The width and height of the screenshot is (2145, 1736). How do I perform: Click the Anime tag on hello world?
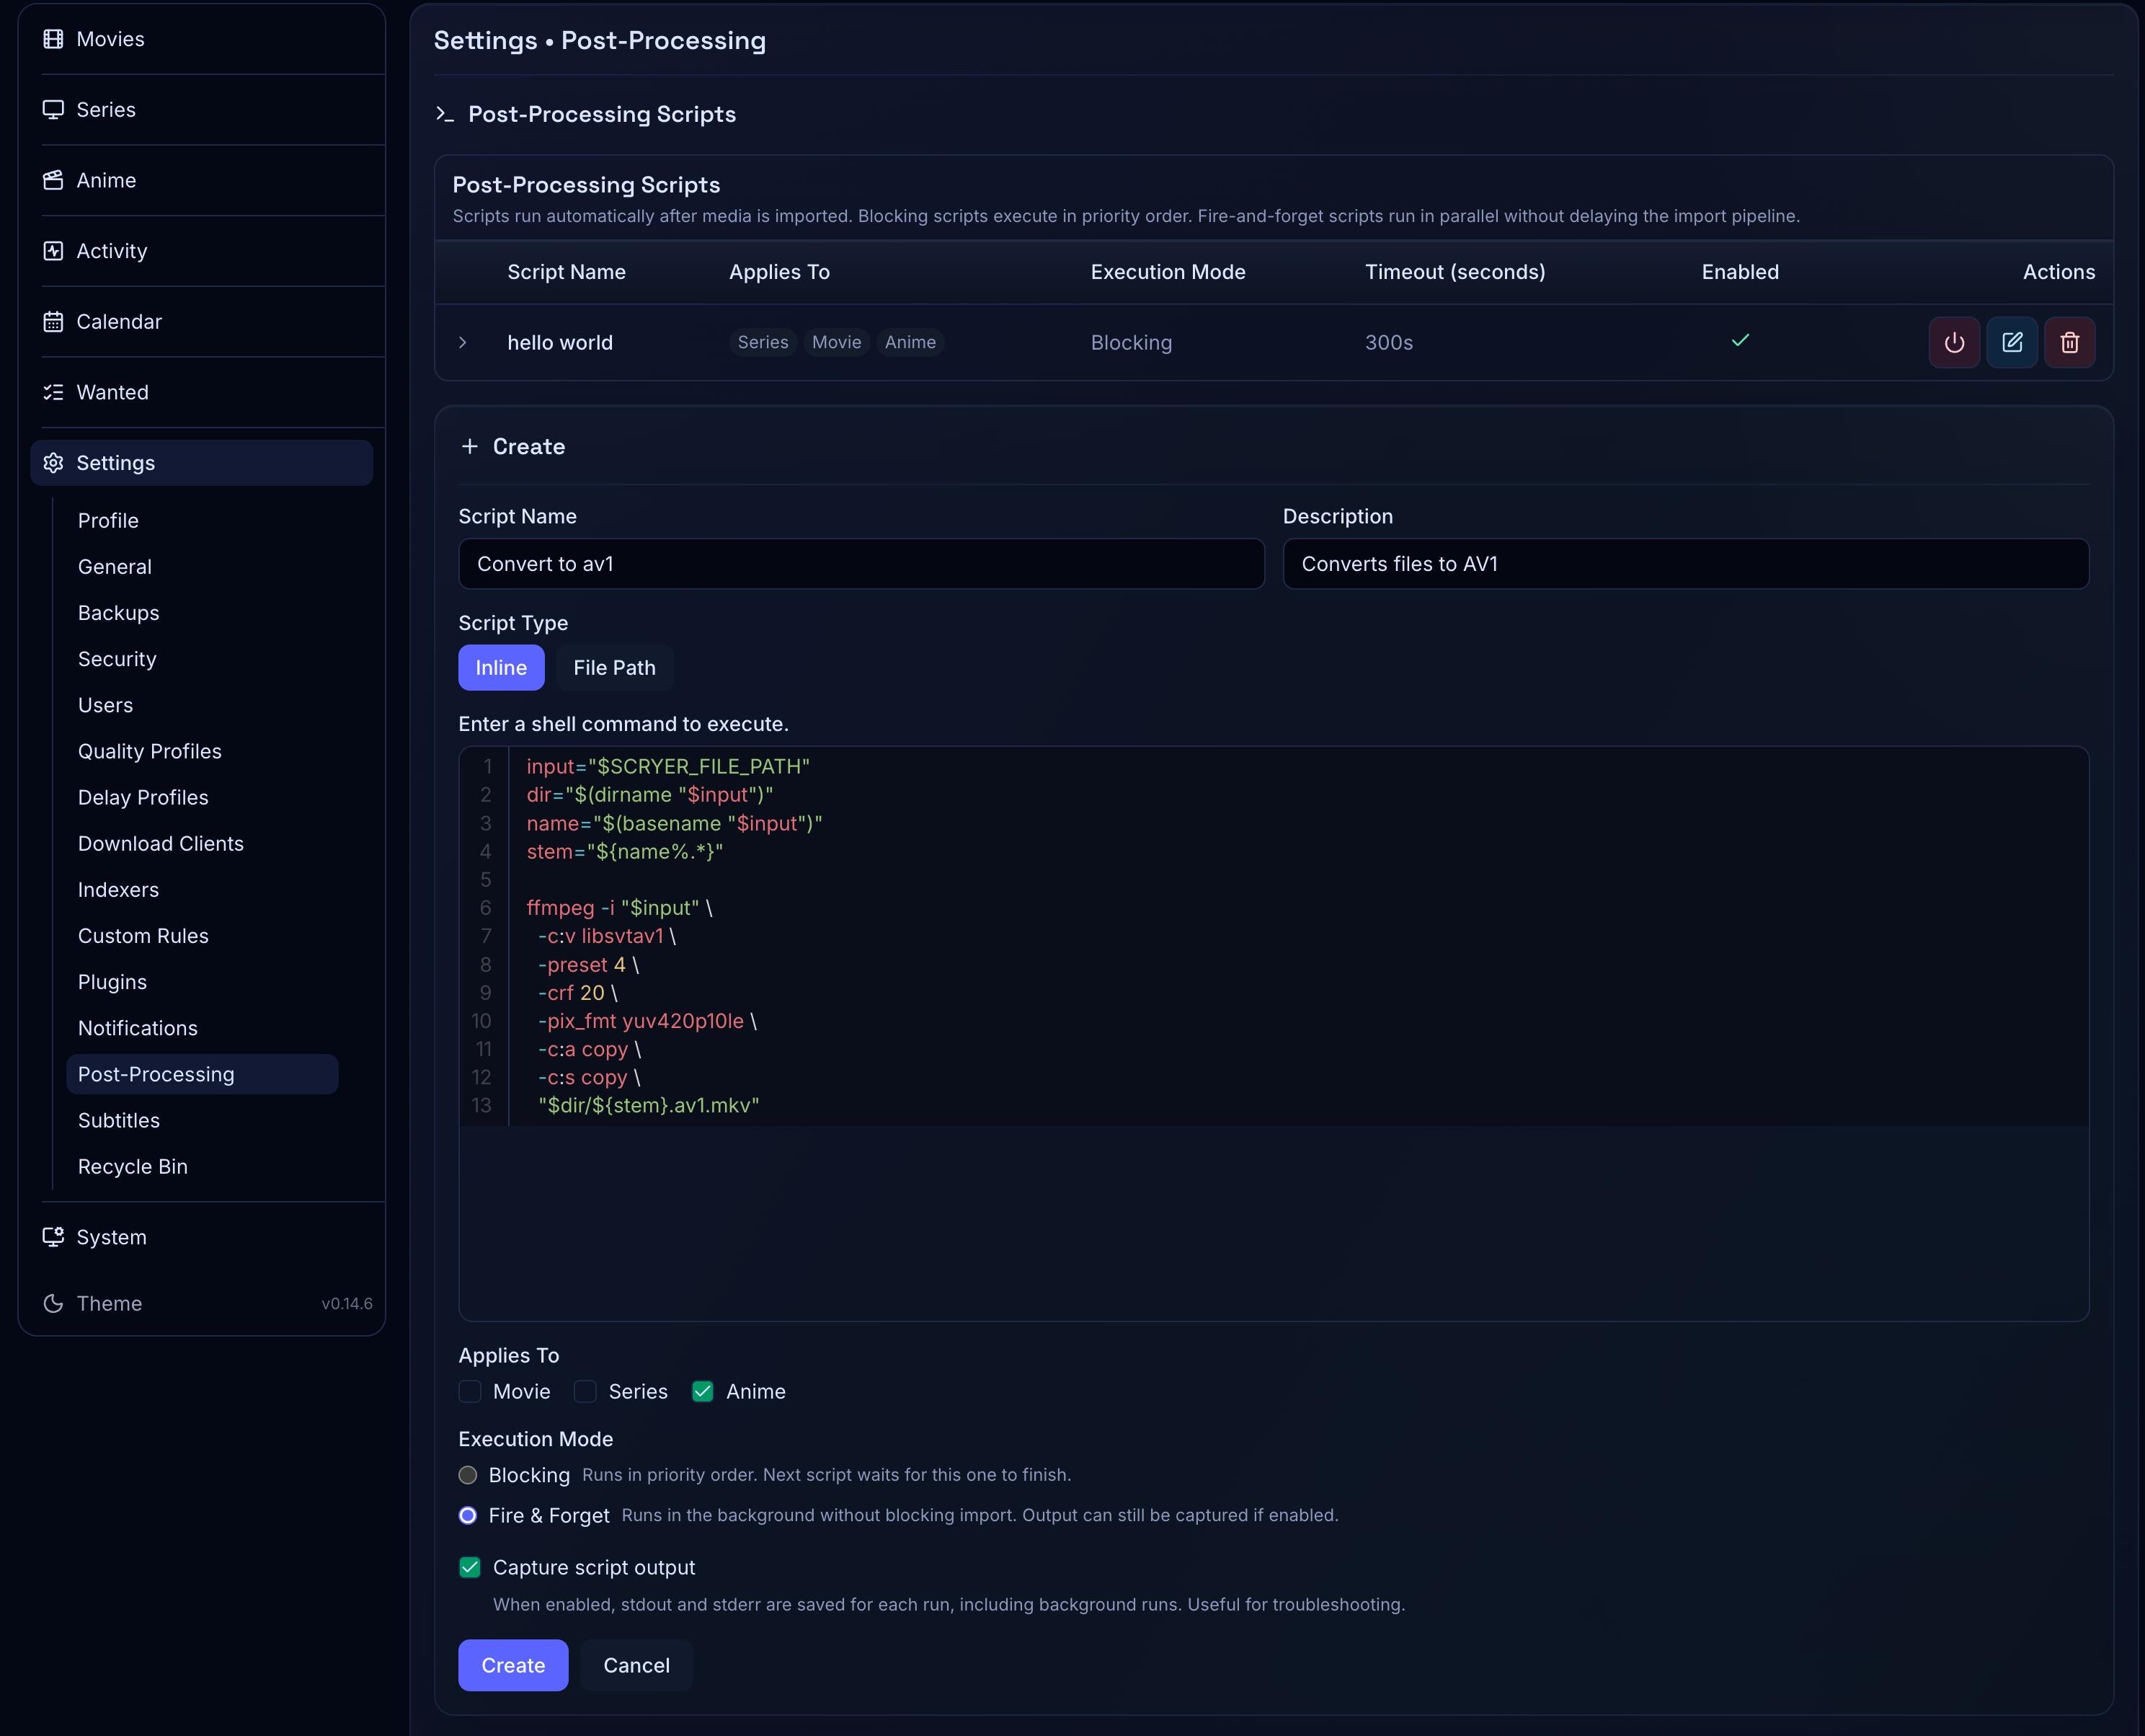(910, 342)
